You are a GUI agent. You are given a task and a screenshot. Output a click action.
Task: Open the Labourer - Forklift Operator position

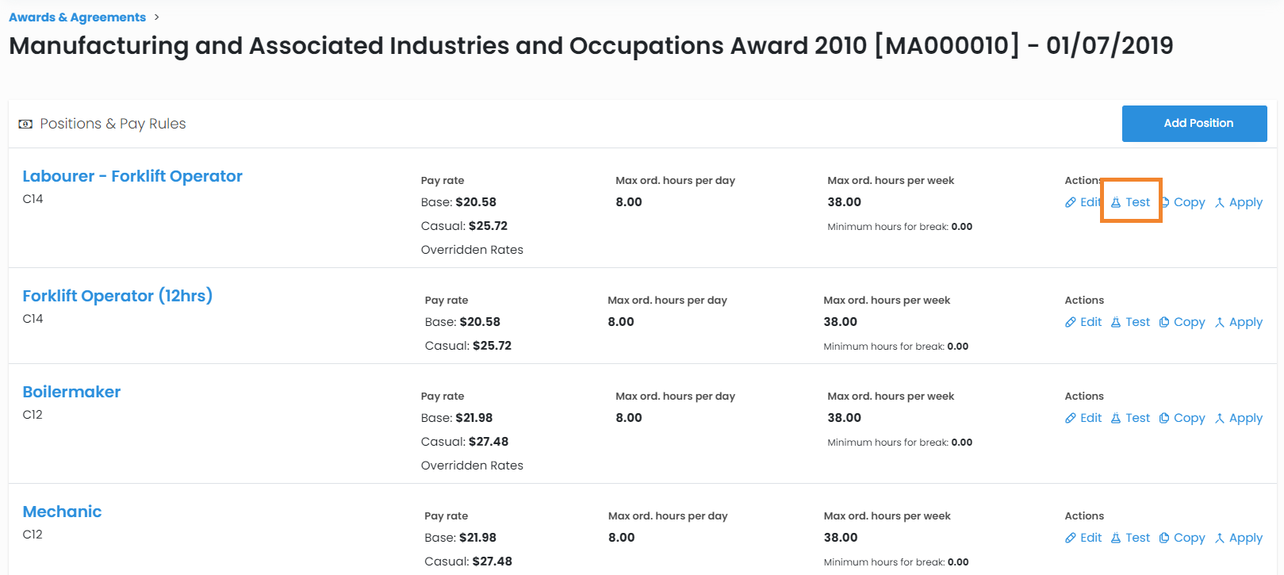132,176
